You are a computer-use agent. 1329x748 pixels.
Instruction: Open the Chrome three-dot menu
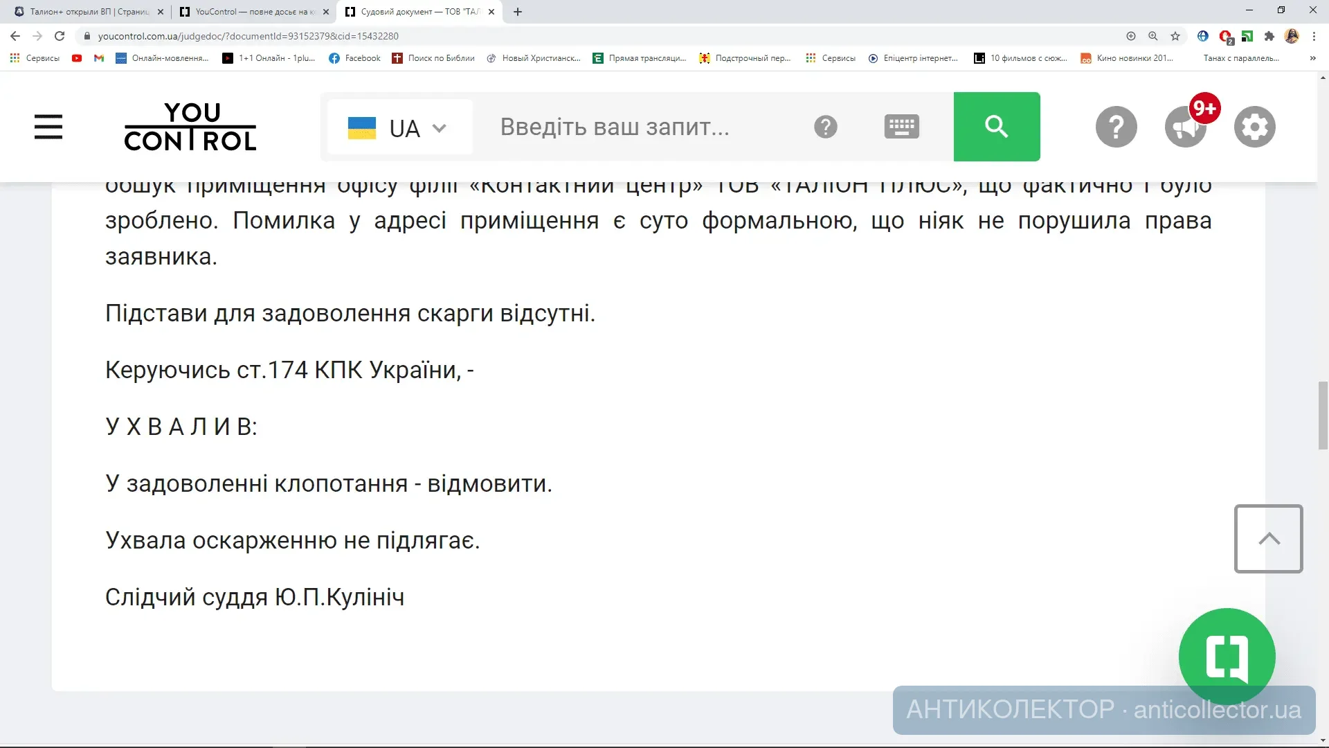pyautogui.click(x=1314, y=36)
